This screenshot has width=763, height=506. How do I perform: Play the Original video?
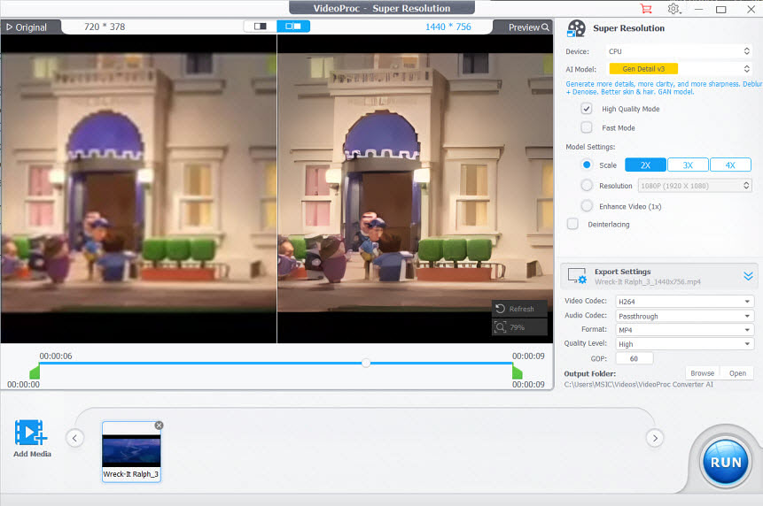[27, 27]
